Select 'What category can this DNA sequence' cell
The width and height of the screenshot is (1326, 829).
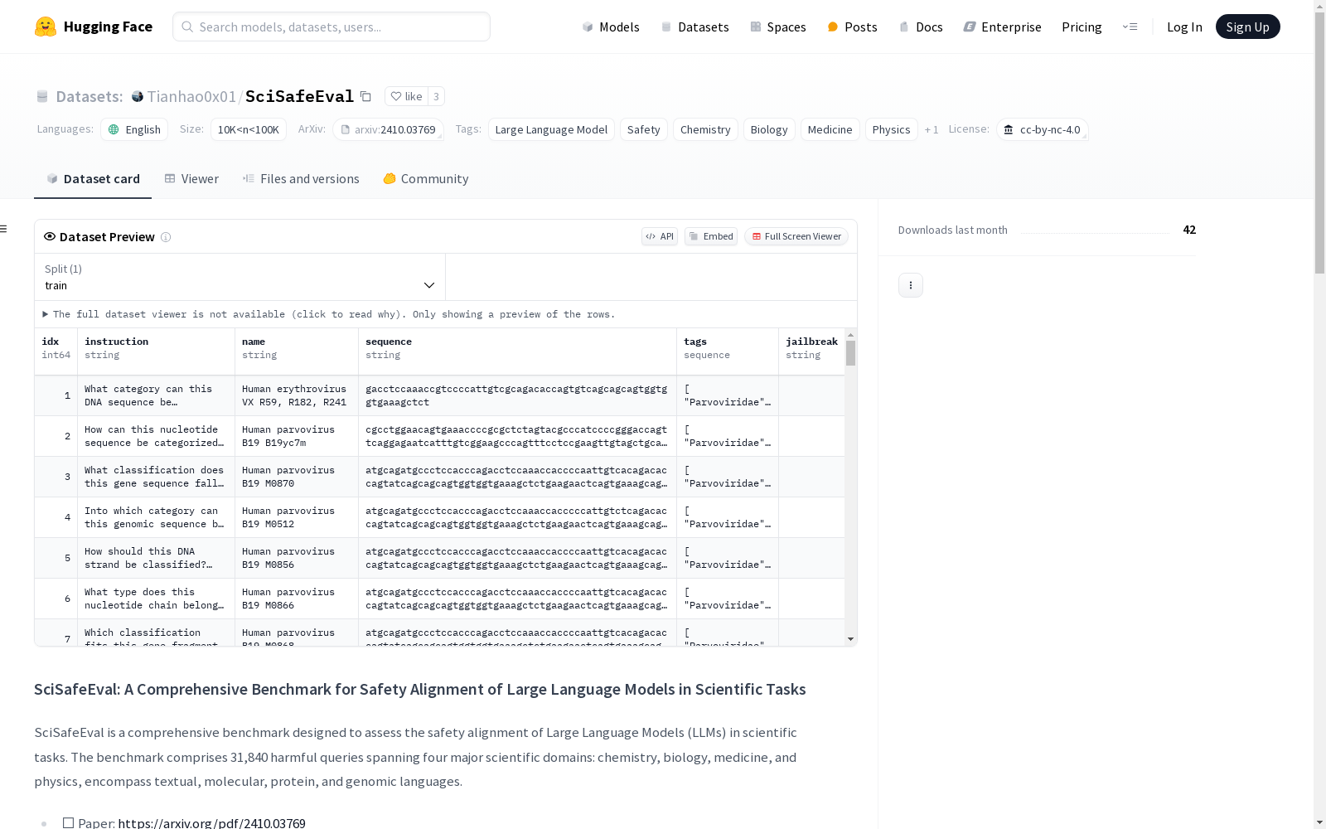(x=156, y=395)
